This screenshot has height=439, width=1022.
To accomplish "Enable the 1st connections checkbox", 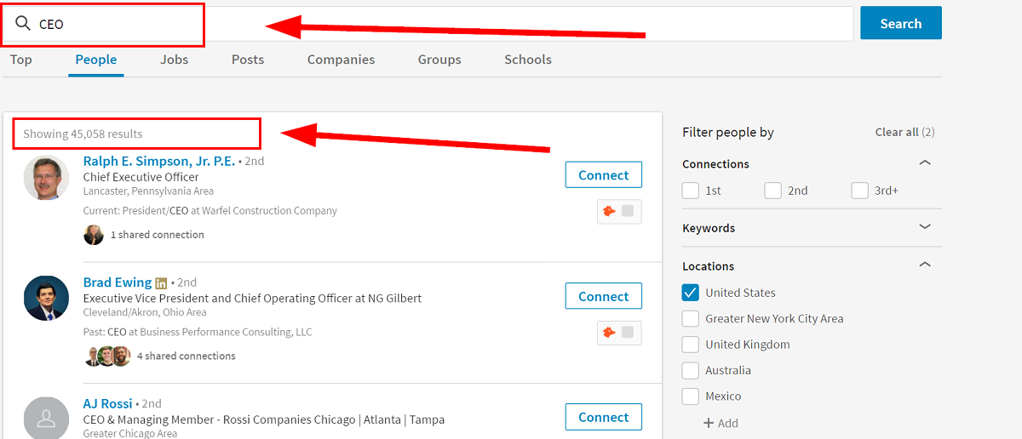I will pyautogui.click(x=691, y=191).
